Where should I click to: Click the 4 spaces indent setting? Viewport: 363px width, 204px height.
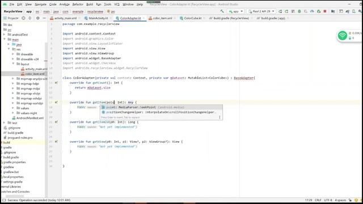click(x=340, y=200)
